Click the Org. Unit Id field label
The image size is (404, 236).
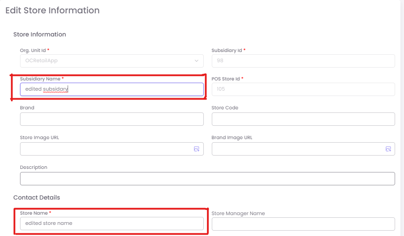tap(33, 50)
